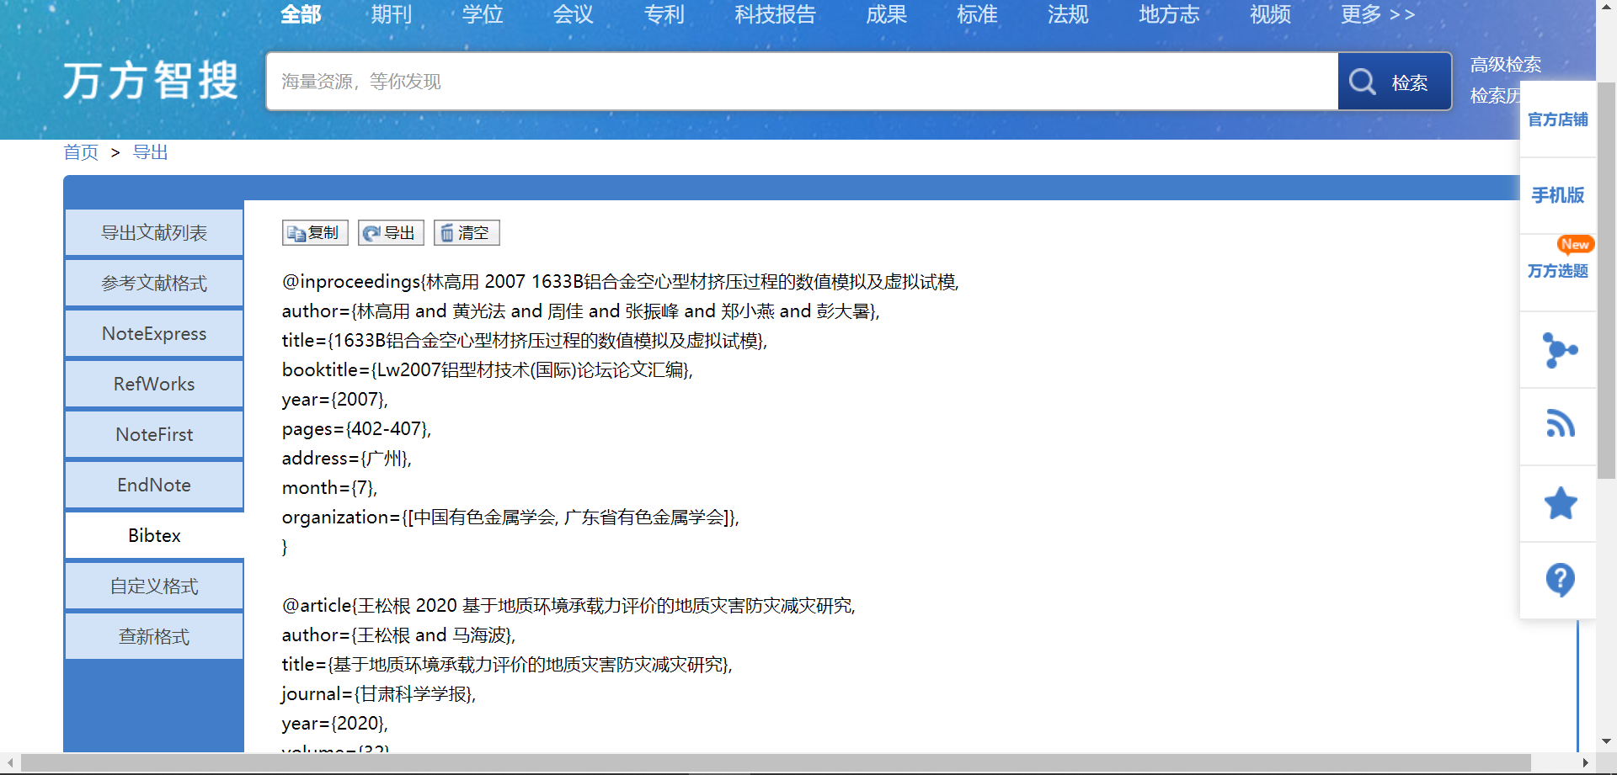The height and width of the screenshot is (775, 1617).
Task: Open 导出文献列表 format tab
Action: 154,232
